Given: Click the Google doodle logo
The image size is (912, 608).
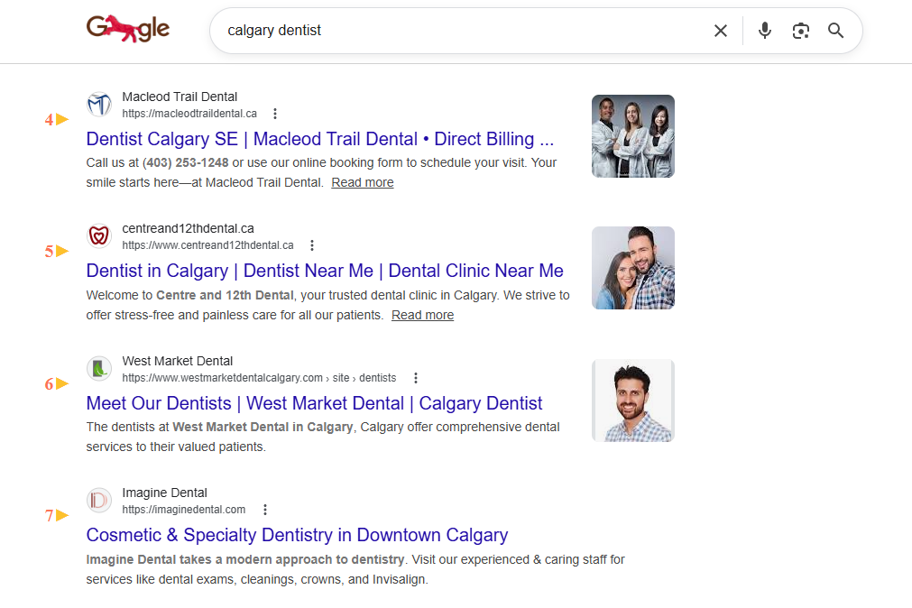Looking at the screenshot, I should point(128,30).
